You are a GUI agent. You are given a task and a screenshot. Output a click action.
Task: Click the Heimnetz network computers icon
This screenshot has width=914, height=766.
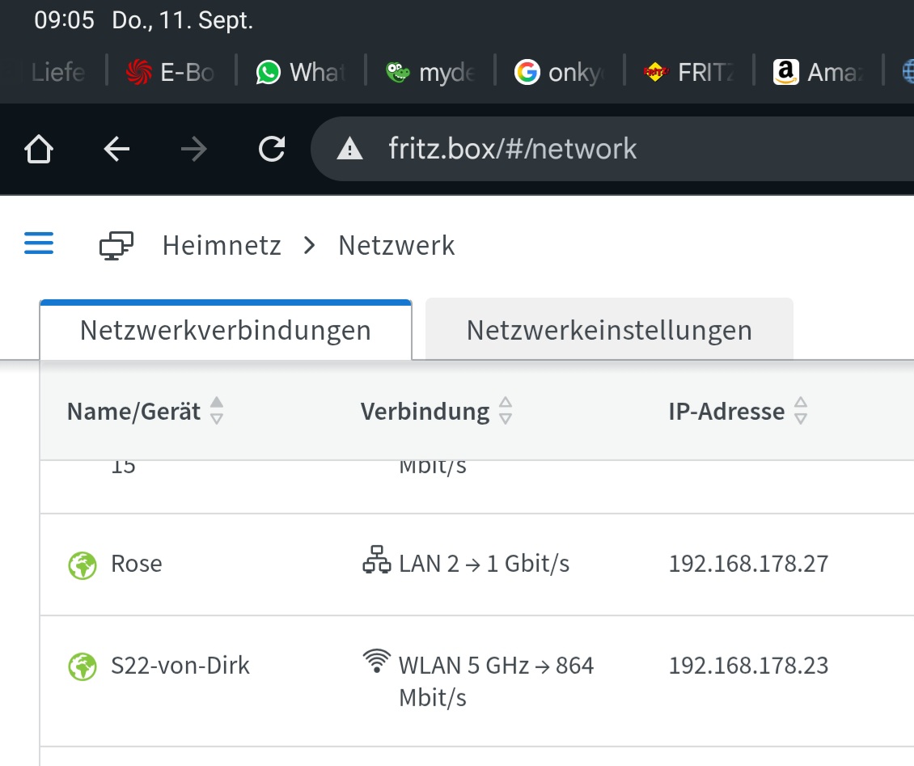(x=116, y=245)
